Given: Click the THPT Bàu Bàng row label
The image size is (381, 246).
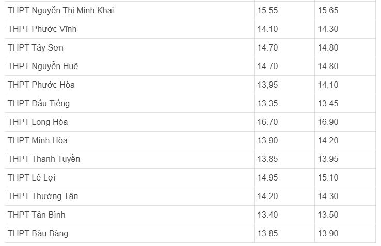Looking at the screenshot, I should coord(38,233).
